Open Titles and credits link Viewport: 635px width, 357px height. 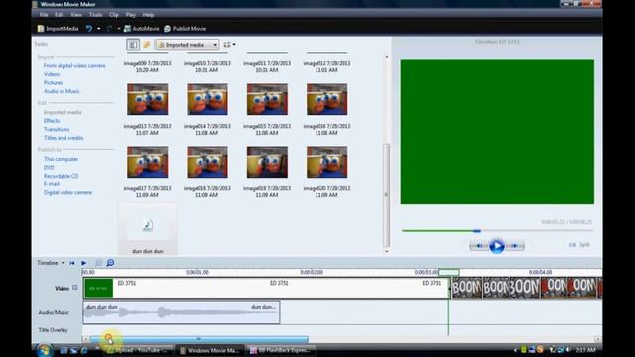[x=63, y=138]
